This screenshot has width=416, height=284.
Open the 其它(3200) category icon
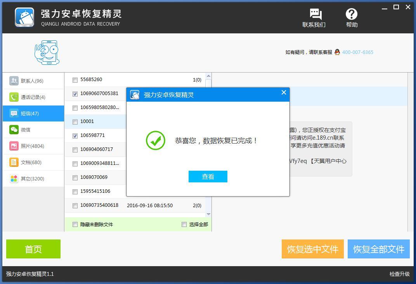[14, 178]
